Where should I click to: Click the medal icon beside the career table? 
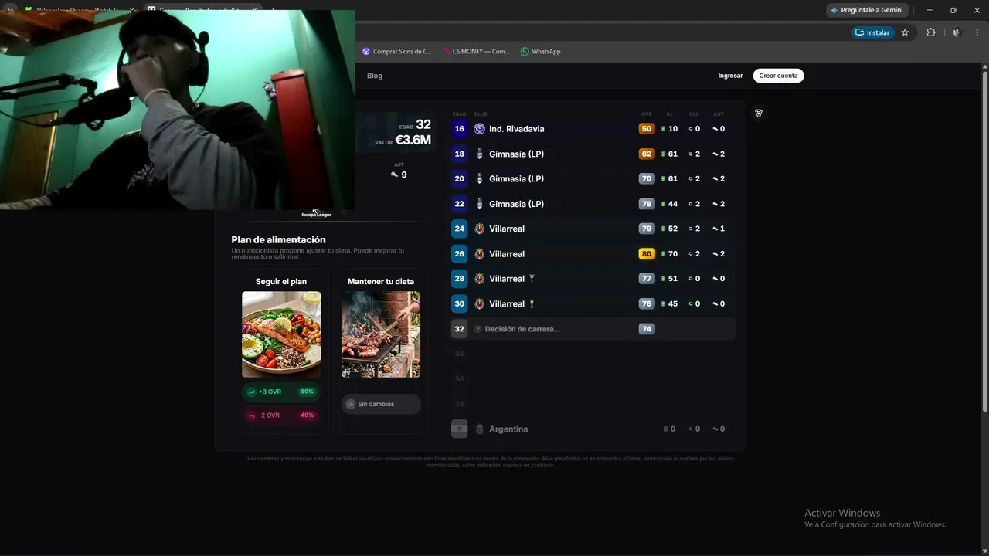pyautogui.click(x=759, y=114)
